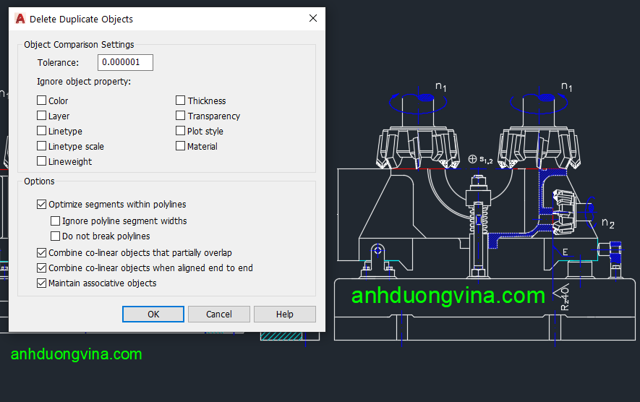Enable the Transparency ignore checkbox
Viewport: 640px width, 402px height.
click(181, 116)
